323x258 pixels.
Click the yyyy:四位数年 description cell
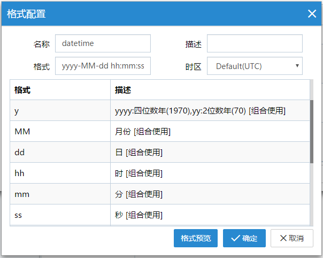point(210,111)
